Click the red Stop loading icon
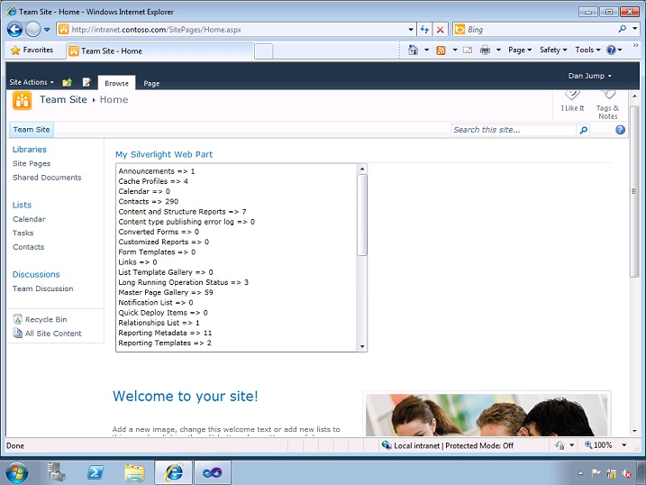This screenshot has height=485, width=646. (440, 29)
